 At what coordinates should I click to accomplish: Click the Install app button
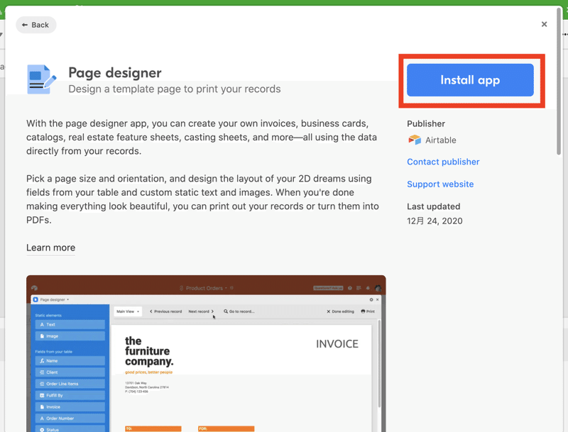tap(470, 80)
